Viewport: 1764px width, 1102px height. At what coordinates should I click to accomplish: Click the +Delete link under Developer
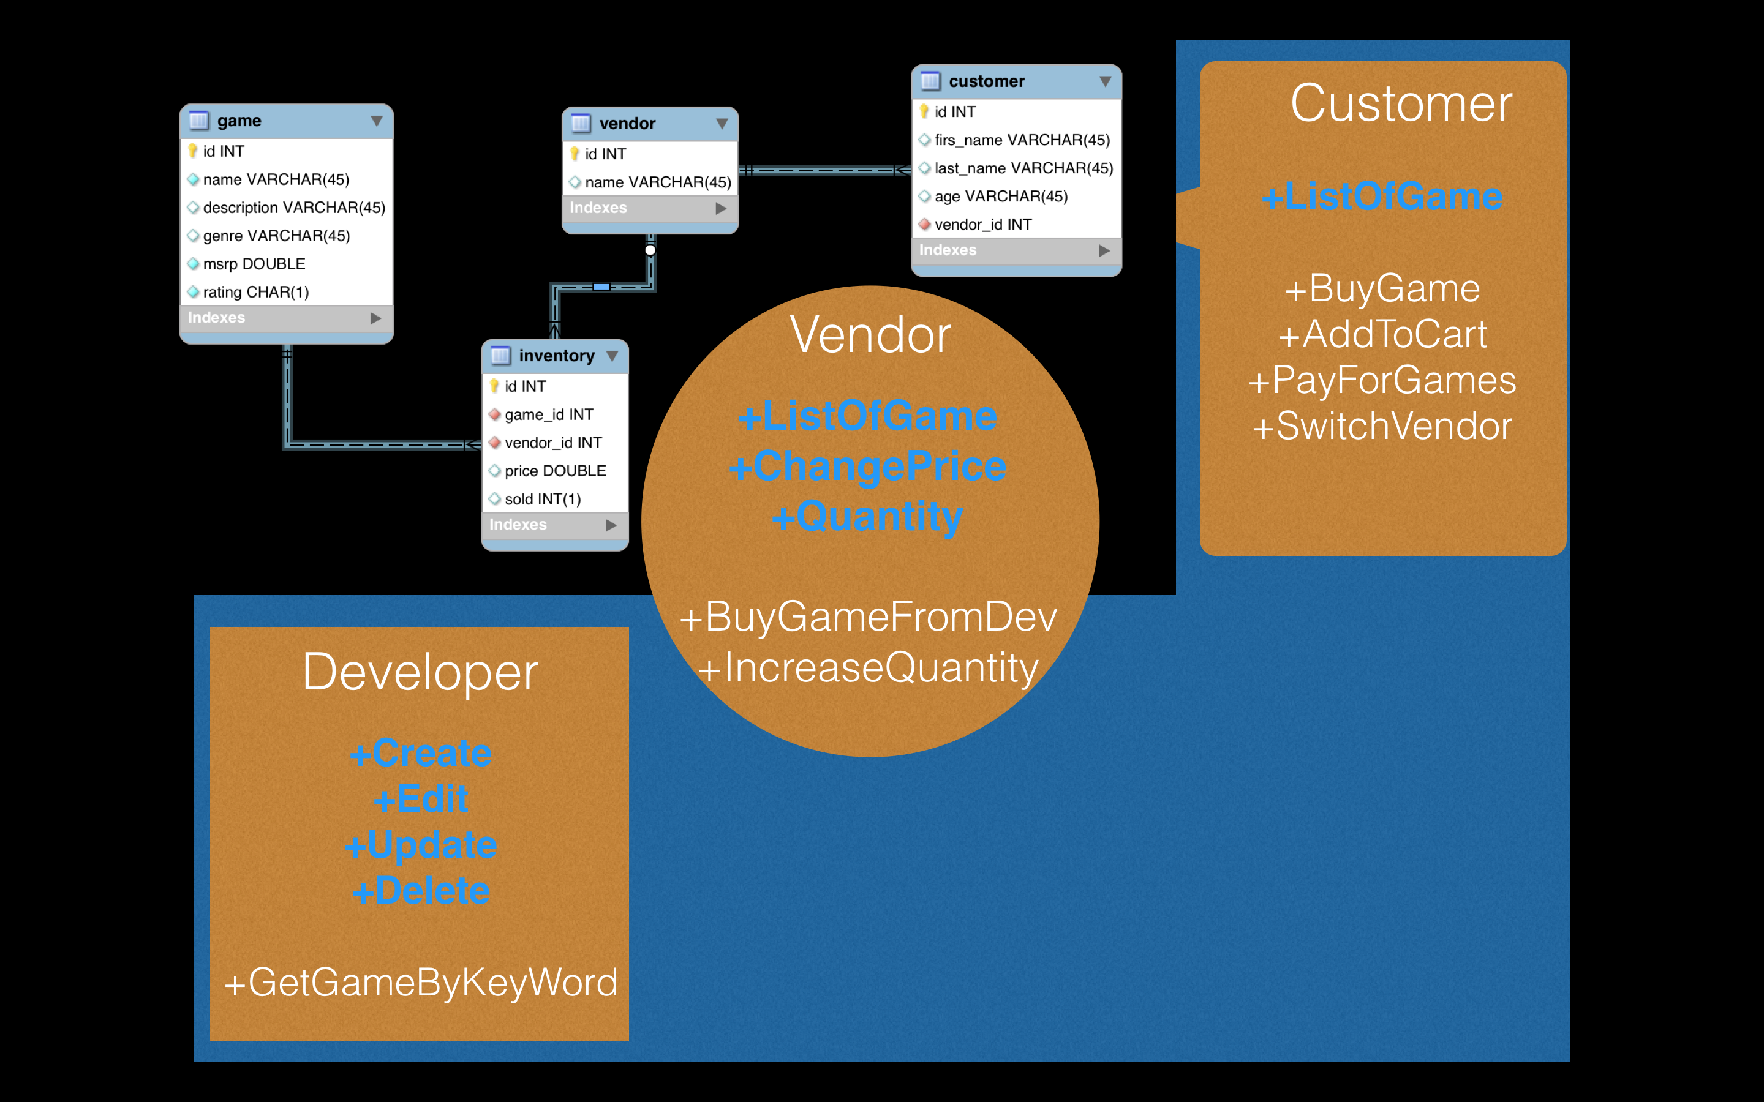point(421,891)
